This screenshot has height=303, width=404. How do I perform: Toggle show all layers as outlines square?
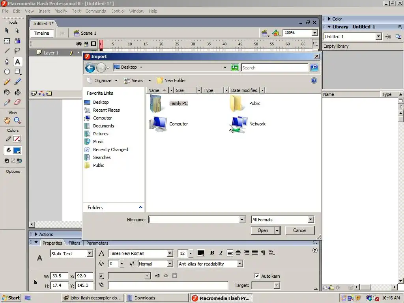pyautogui.click(x=94, y=44)
